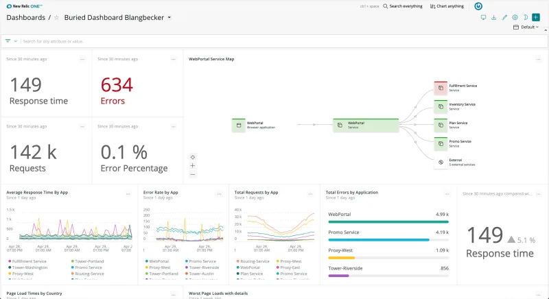This screenshot has width=549, height=299.
Task: Select the External services map node
Action: point(441,163)
